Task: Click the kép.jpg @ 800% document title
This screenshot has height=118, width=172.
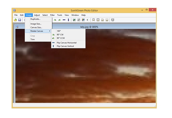Action: pos(89,27)
